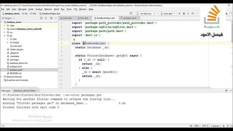Viewport: 233px width, 131px height.
Task: Open the File menu
Action: point(3,9)
